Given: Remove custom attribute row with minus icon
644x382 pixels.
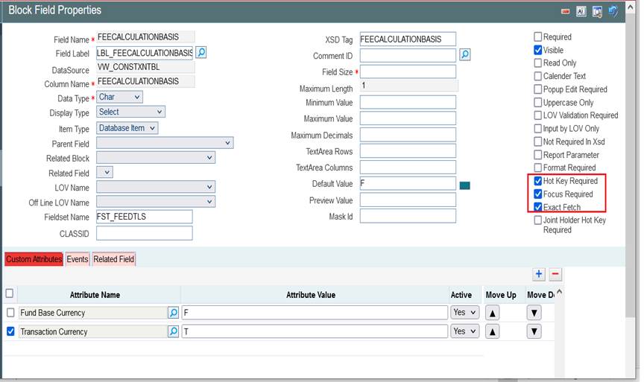Looking at the screenshot, I should (555, 274).
